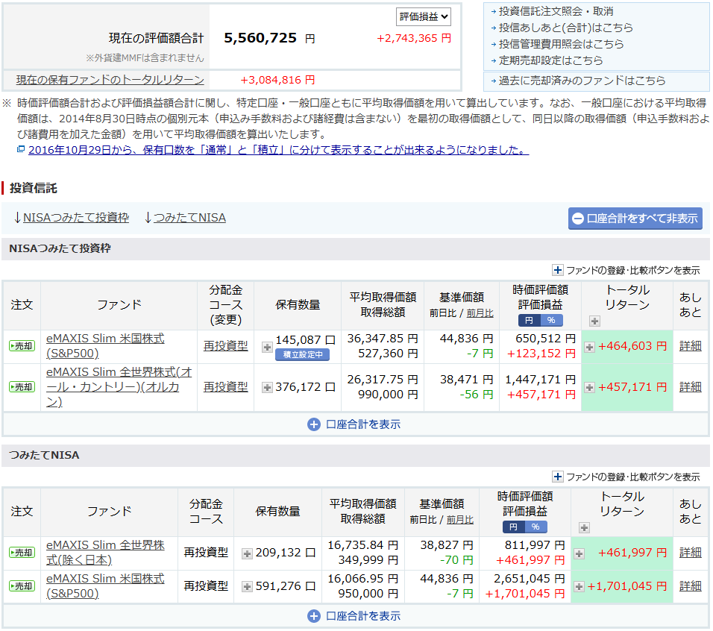
Task: Switch to 円 display in NISAつみたて投資枠 table
Action: point(530,321)
